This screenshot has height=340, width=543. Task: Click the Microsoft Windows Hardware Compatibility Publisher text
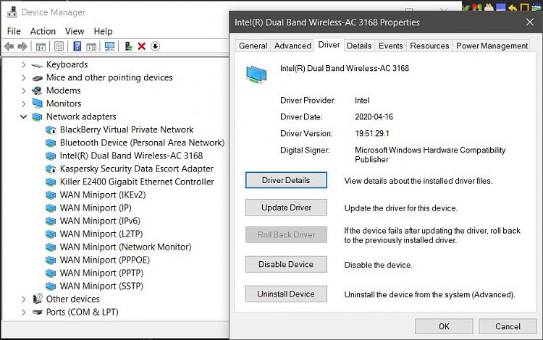pyautogui.click(x=430, y=155)
